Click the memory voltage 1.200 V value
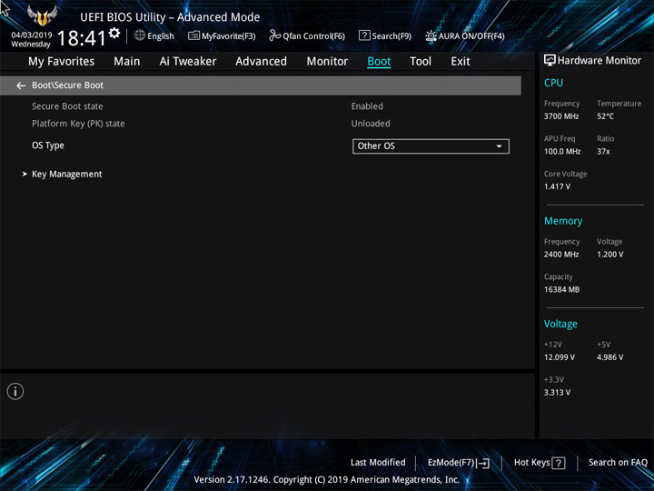This screenshot has height=491, width=654. point(610,255)
